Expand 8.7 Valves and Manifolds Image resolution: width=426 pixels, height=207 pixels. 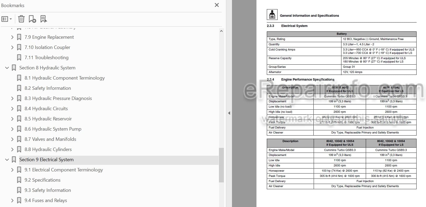pos(12,139)
